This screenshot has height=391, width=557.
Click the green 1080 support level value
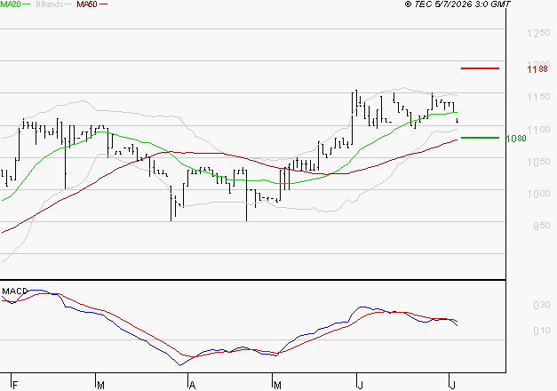click(x=516, y=139)
